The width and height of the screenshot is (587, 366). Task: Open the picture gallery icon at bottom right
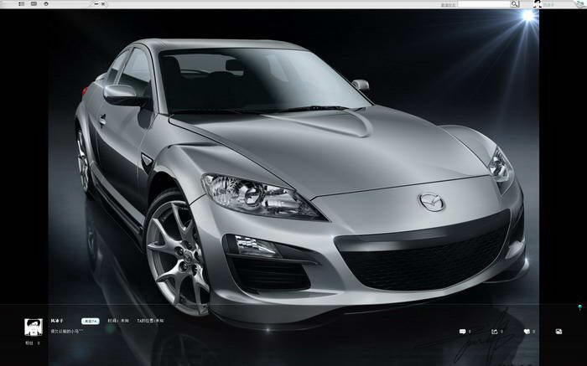point(558,332)
